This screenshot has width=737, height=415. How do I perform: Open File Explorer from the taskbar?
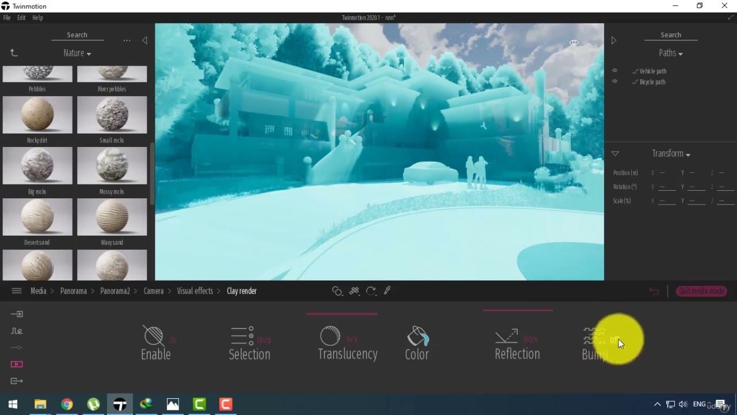(40, 404)
